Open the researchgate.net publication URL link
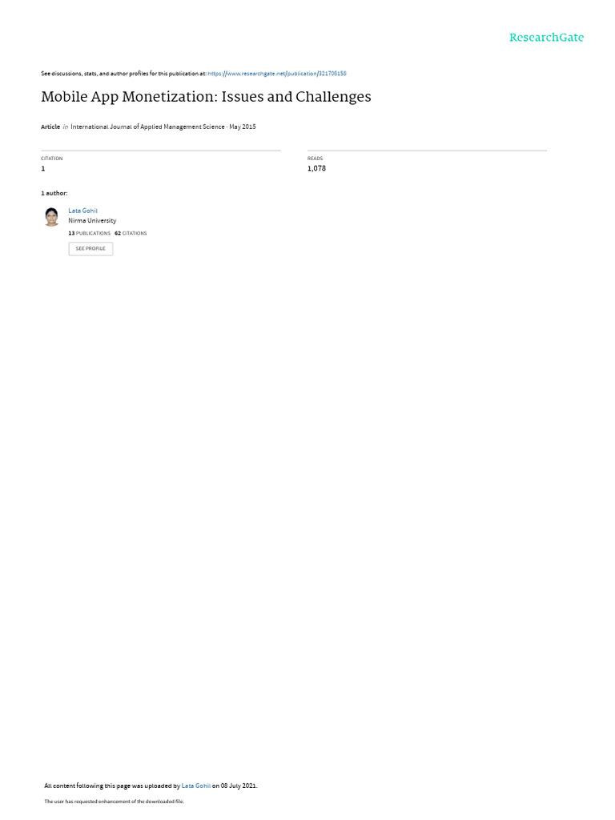This screenshot has width=615, height=820. (x=276, y=74)
